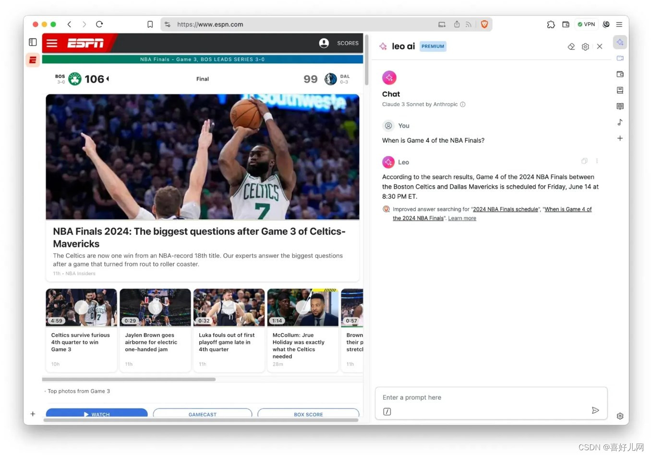Close the Leo AI panel
Viewport: 651px width, 456px height.
600,47
